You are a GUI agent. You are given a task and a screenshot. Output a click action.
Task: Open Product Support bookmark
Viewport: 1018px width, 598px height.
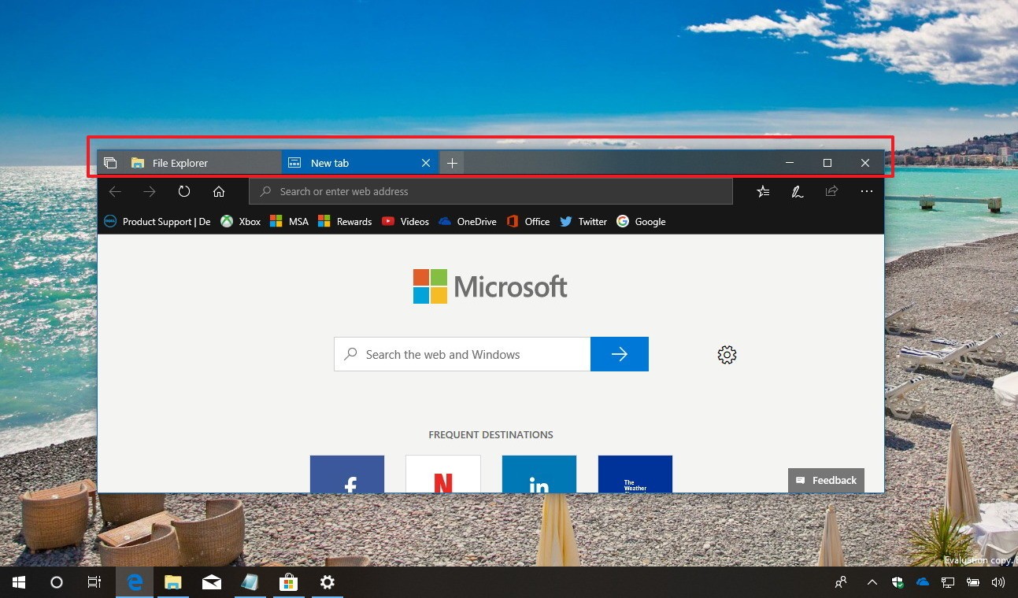(157, 222)
